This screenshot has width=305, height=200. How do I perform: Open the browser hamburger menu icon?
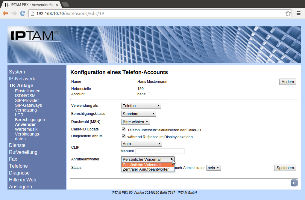(298, 13)
